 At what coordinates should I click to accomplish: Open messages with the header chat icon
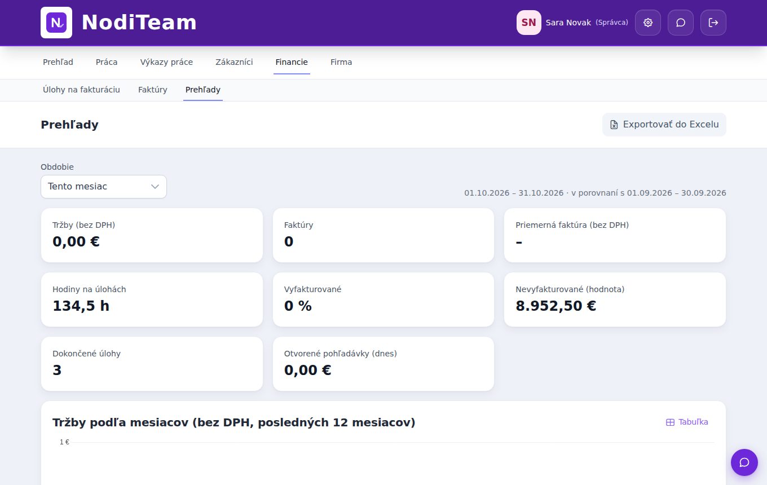coord(681,23)
